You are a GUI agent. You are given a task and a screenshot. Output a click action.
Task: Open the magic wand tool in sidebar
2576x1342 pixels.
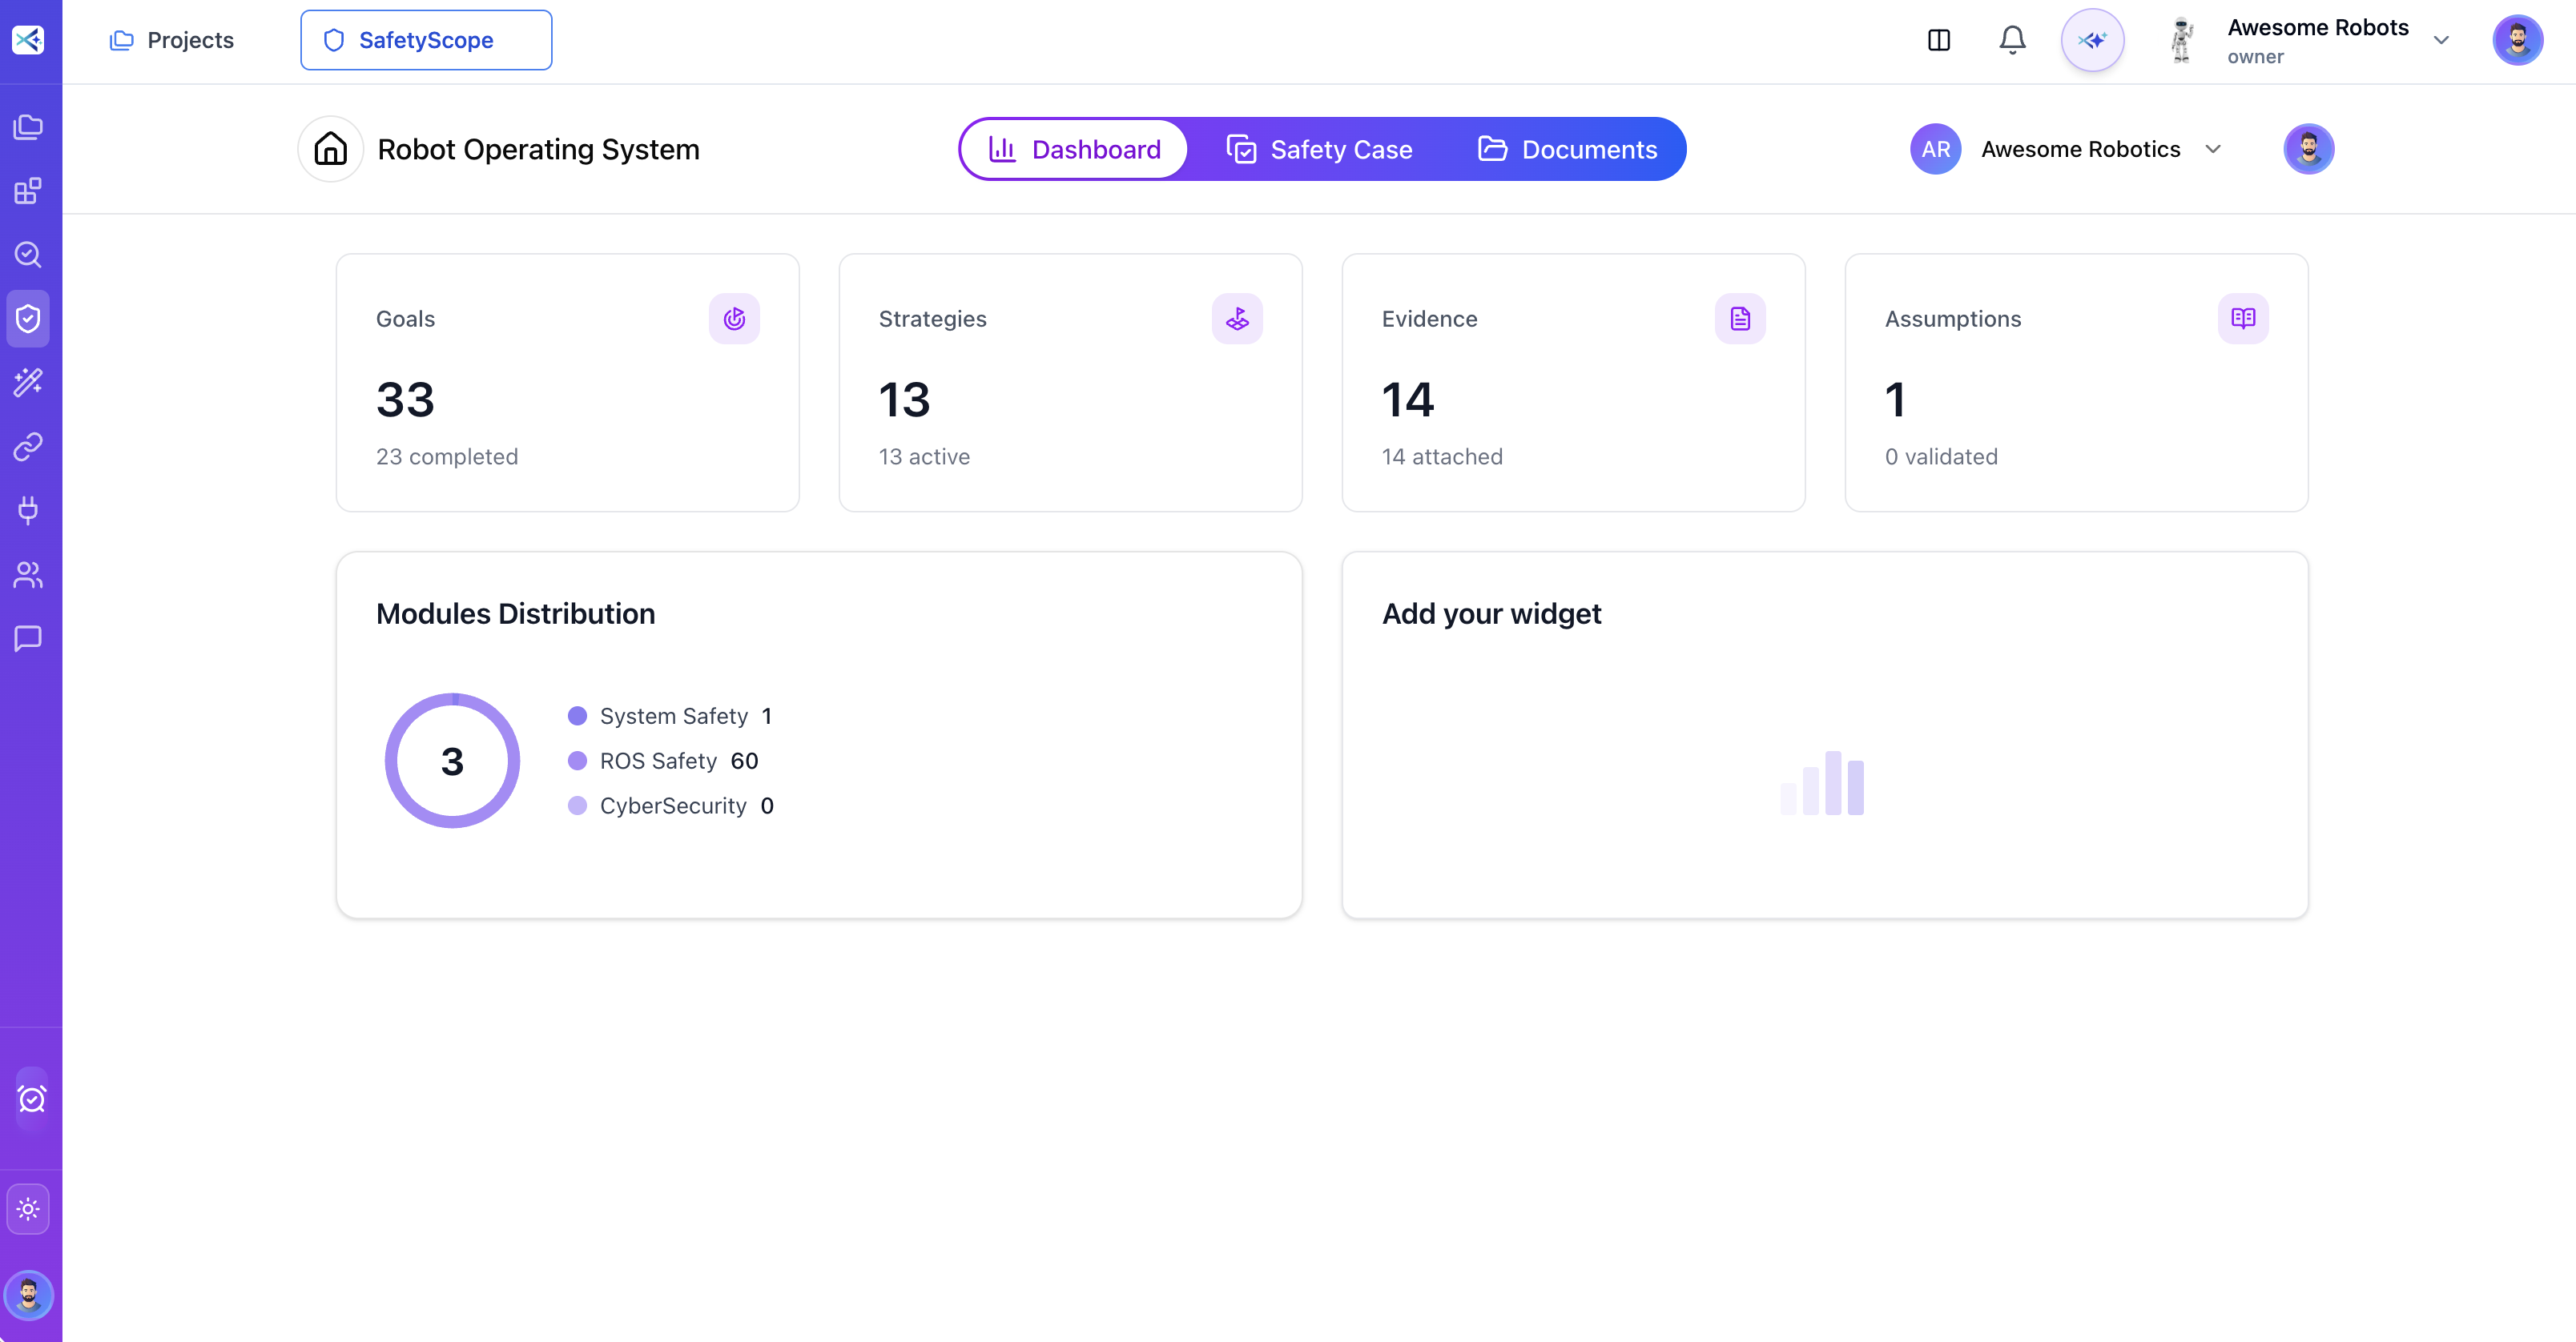coord(28,382)
